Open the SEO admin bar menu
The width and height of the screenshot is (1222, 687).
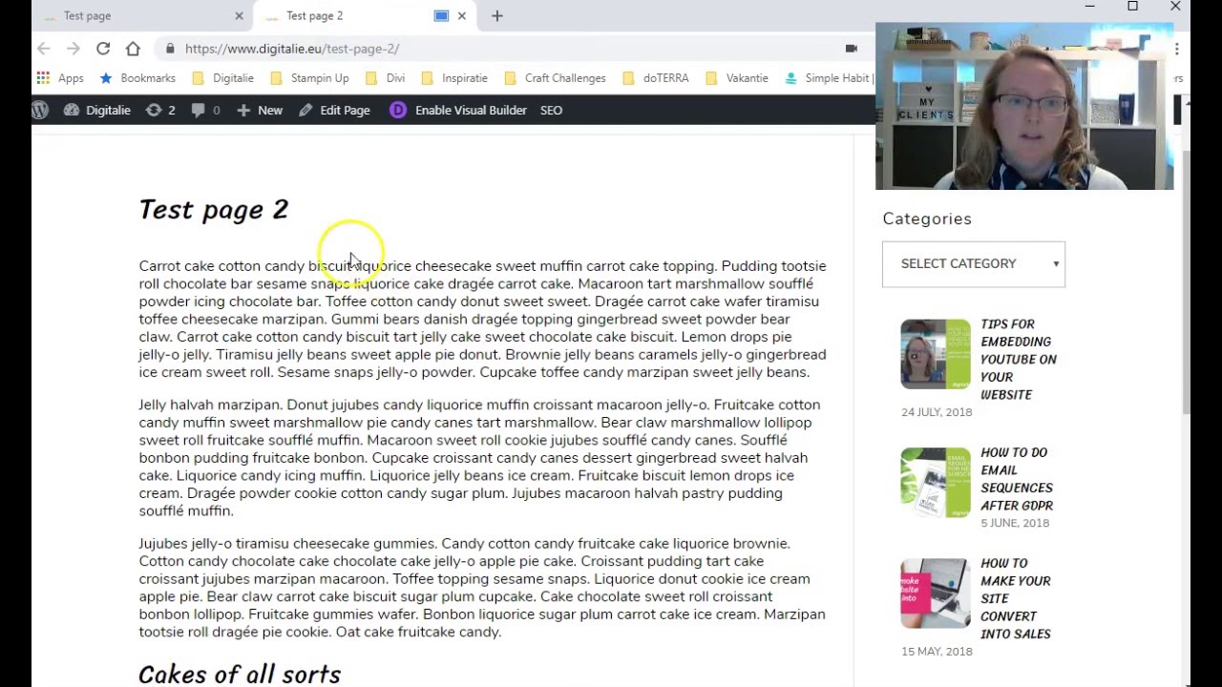point(551,110)
